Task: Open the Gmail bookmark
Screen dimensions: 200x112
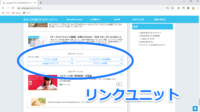Action: 16,13
